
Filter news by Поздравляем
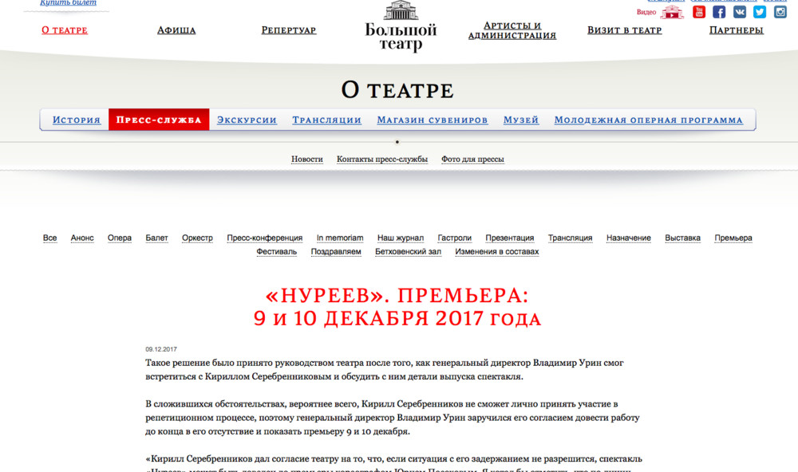coord(336,252)
